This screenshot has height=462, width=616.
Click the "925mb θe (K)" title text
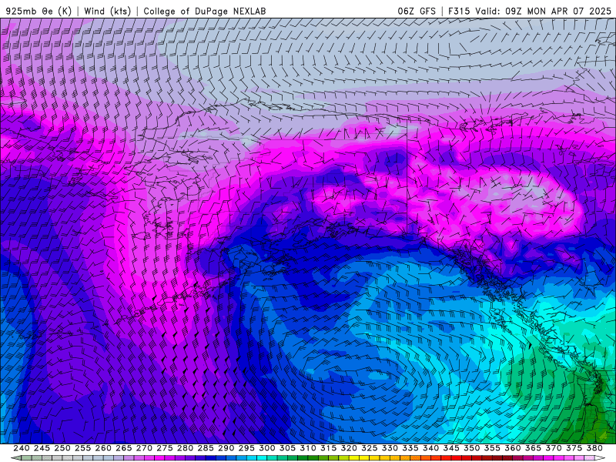[x=38, y=11]
